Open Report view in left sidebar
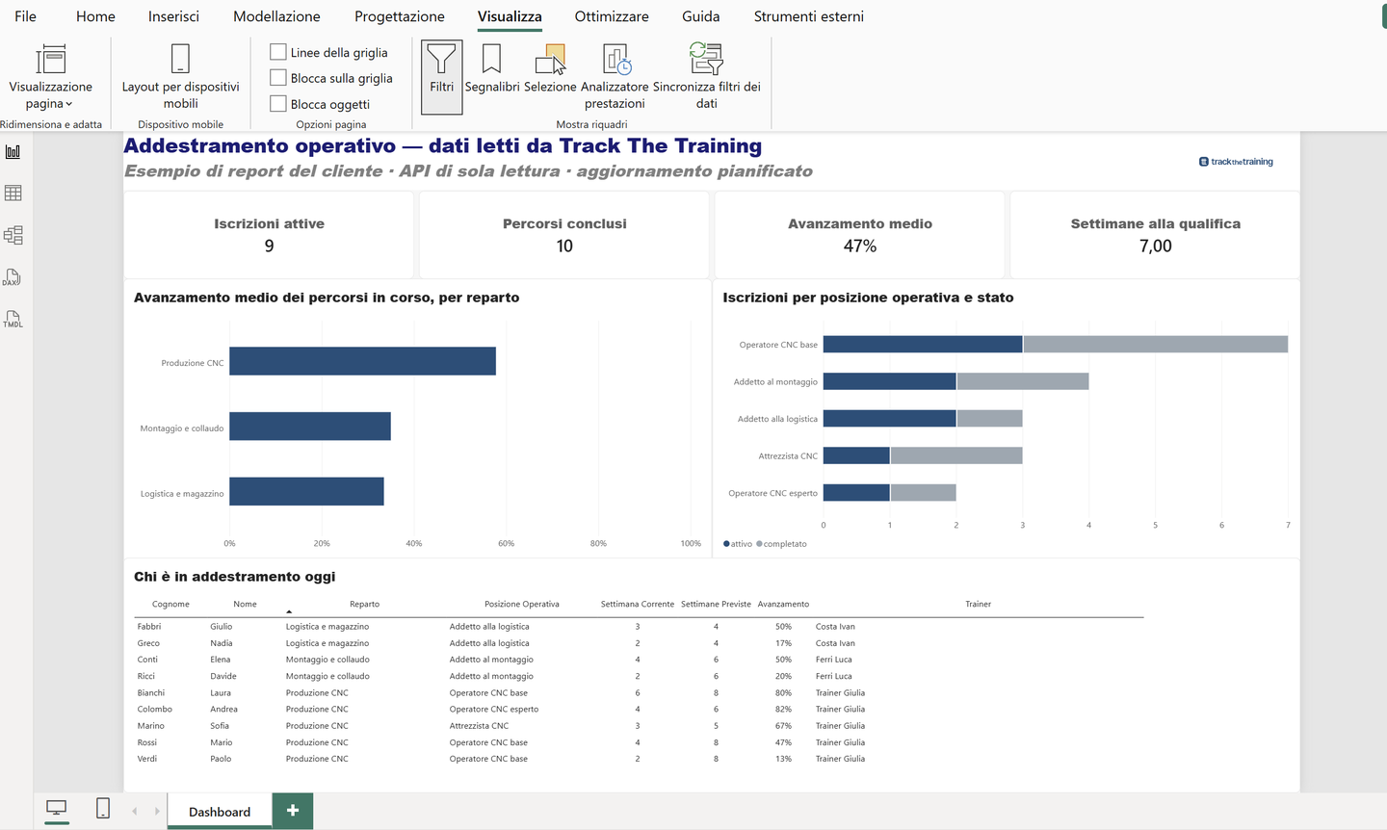The image size is (1387, 830). 13,152
